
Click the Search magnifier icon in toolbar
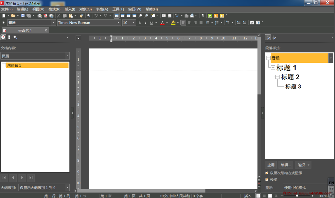coord(89,16)
